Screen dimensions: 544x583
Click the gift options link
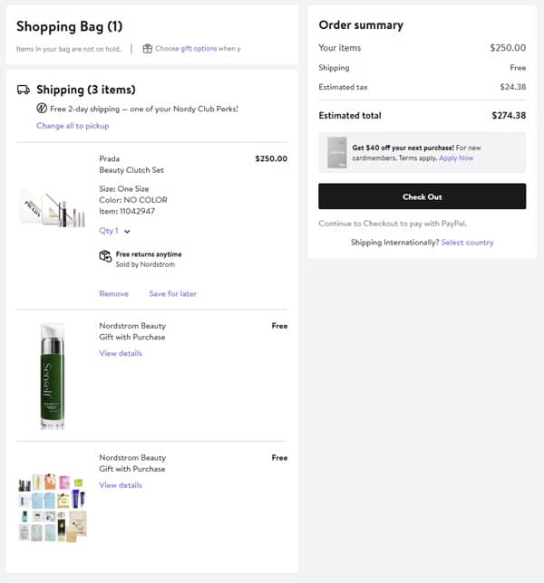point(199,48)
